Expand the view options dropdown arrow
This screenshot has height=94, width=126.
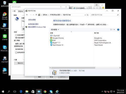pyautogui.click(x=114, y=30)
